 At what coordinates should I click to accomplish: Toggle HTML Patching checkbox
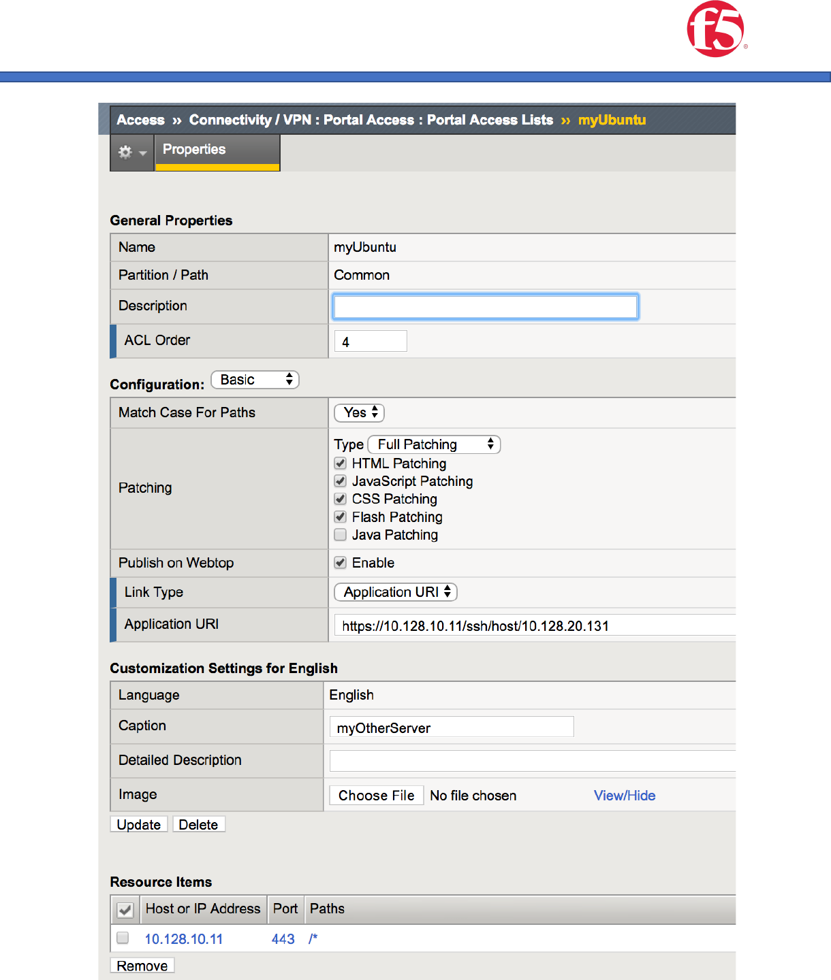(x=341, y=463)
